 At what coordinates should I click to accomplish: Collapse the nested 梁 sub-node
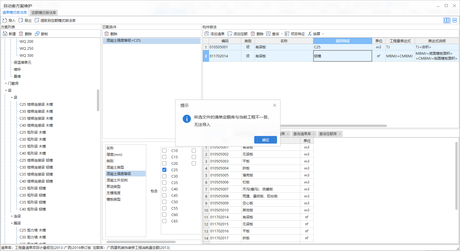coord(12,97)
